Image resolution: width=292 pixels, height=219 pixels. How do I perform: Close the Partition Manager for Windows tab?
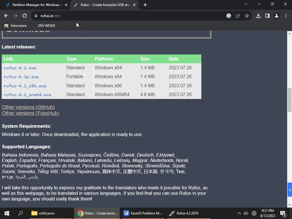click(66, 5)
